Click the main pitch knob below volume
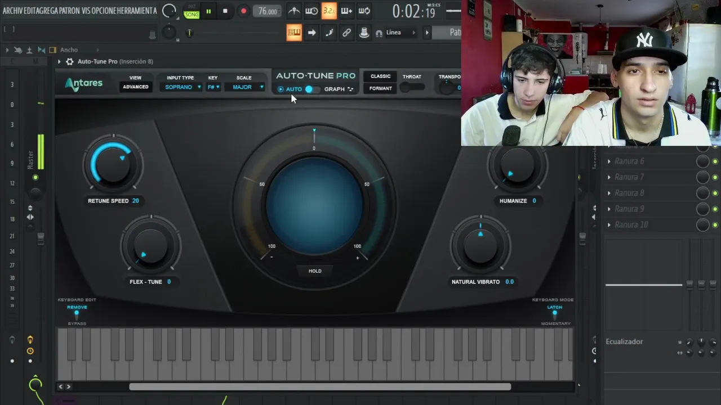 (x=169, y=33)
